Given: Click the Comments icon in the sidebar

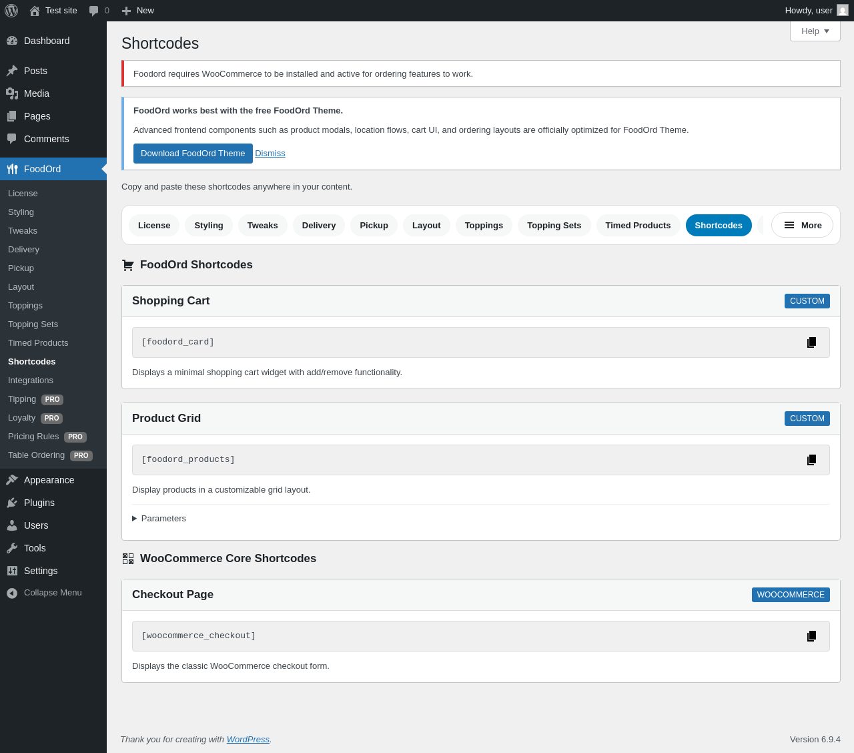Looking at the screenshot, I should (12, 139).
